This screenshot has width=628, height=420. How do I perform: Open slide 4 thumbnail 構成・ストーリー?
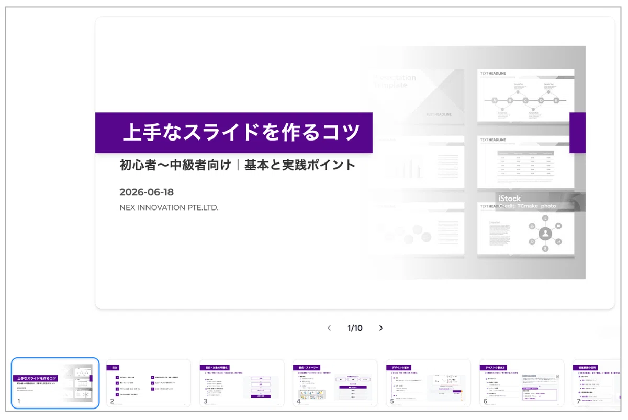pos(334,383)
